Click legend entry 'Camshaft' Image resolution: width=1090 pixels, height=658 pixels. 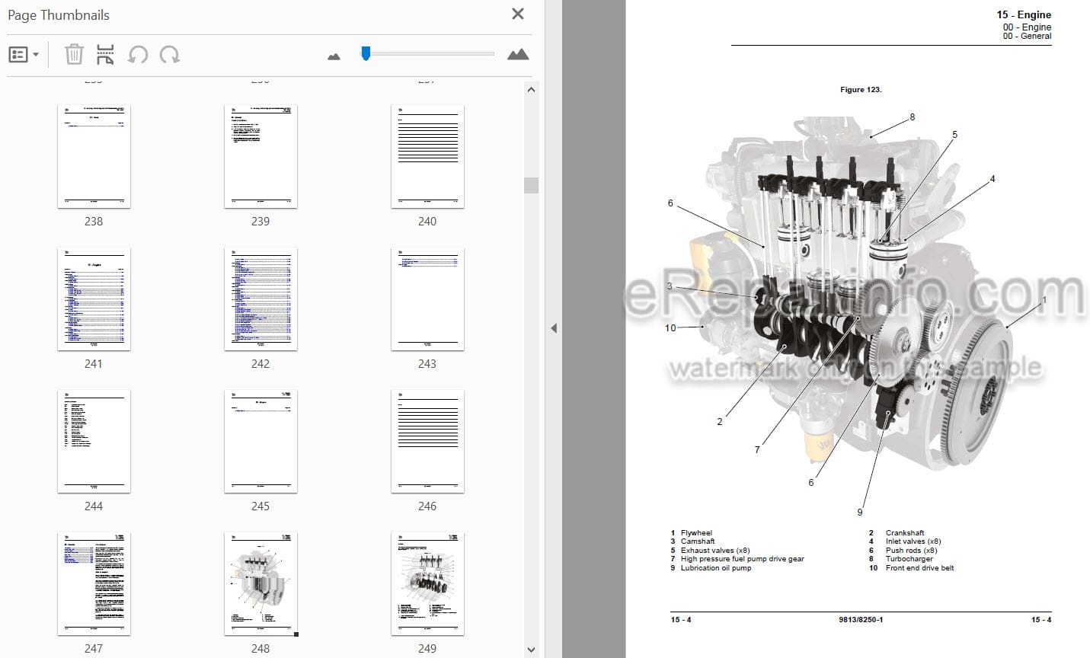[x=698, y=541]
